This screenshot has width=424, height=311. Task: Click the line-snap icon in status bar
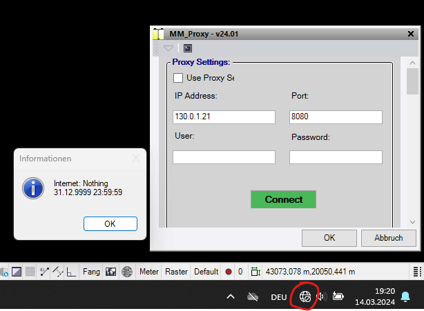57,272
